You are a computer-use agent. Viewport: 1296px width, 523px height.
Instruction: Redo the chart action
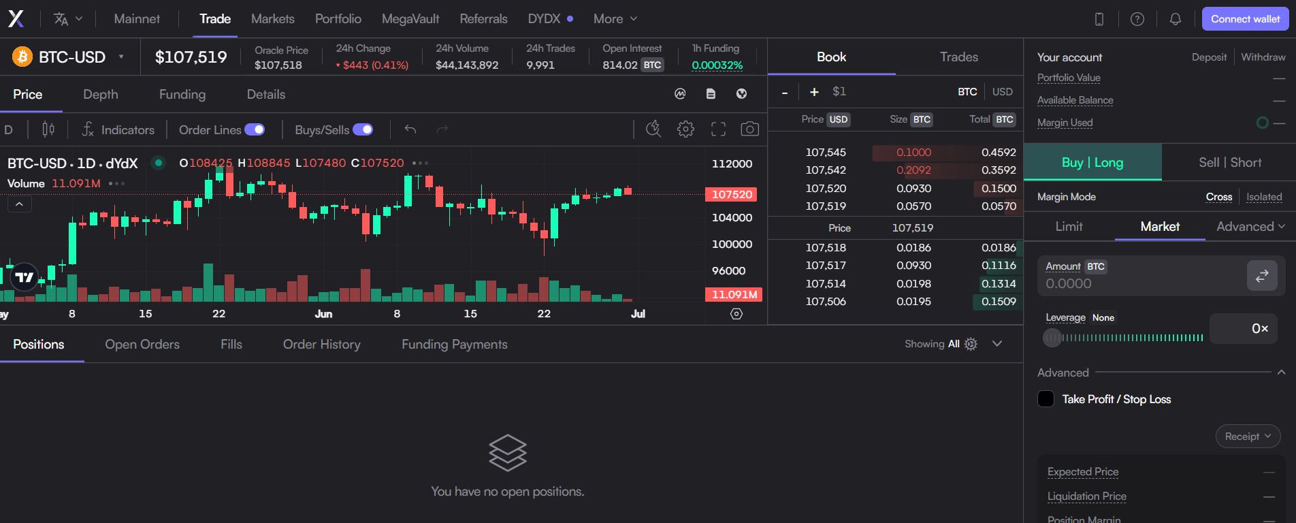(442, 129)
